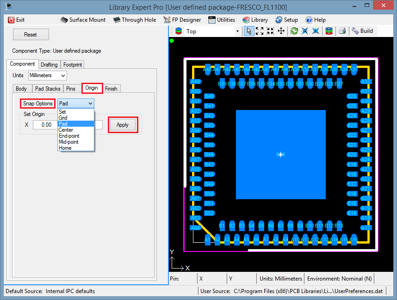Image resolution: width=397 pixels, height=300 pixels.
Task: Click the X origin input field
Action: pyautogui.click(x=45, y=125)
